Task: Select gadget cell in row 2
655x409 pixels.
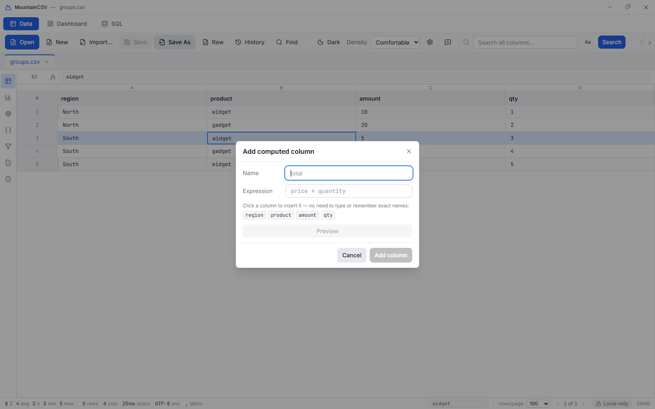Action: pyautogui.click(x=281, y=125)
